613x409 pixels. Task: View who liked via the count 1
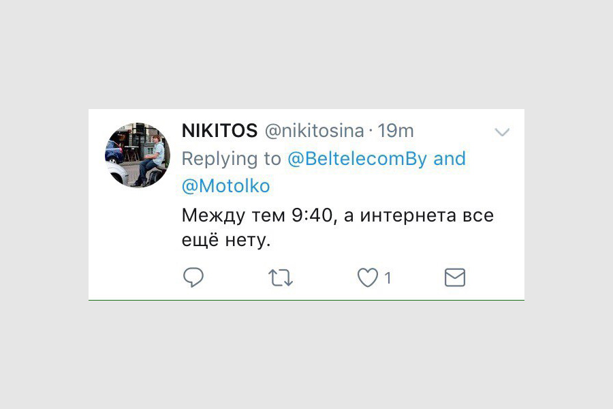coord(388,278)
